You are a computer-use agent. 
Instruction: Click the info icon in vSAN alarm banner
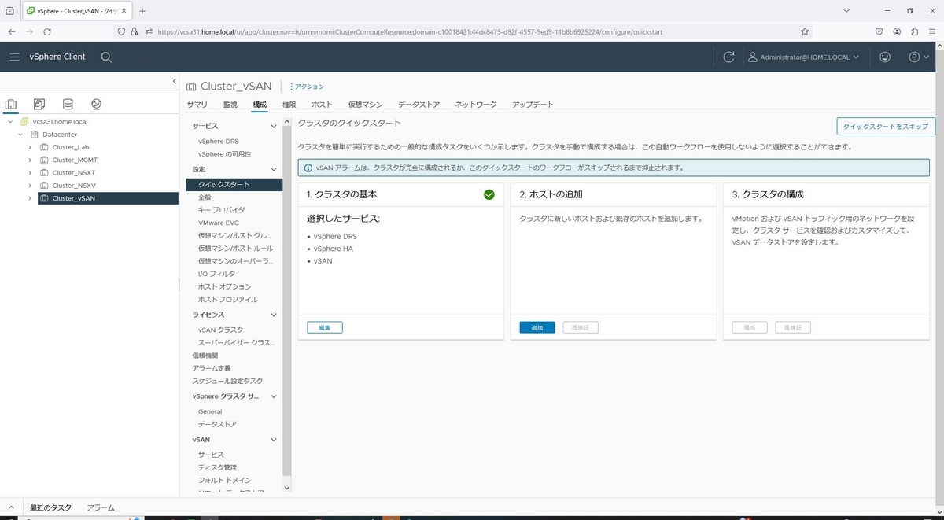(x=308, y=168)
